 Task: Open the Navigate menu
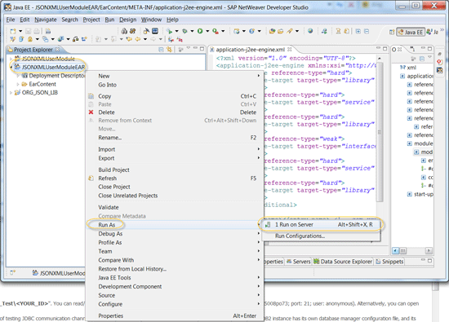click(46, 20)
